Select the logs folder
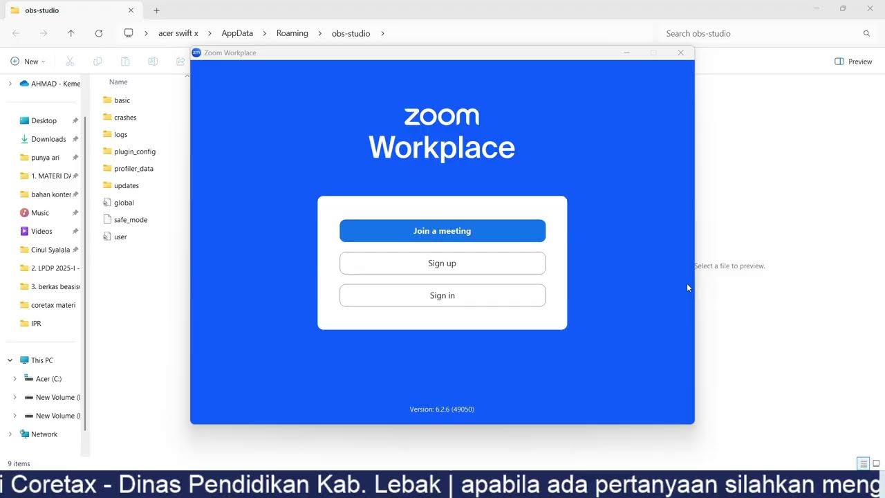Screen dimensions: 885x498 click(x=120, y=134)
